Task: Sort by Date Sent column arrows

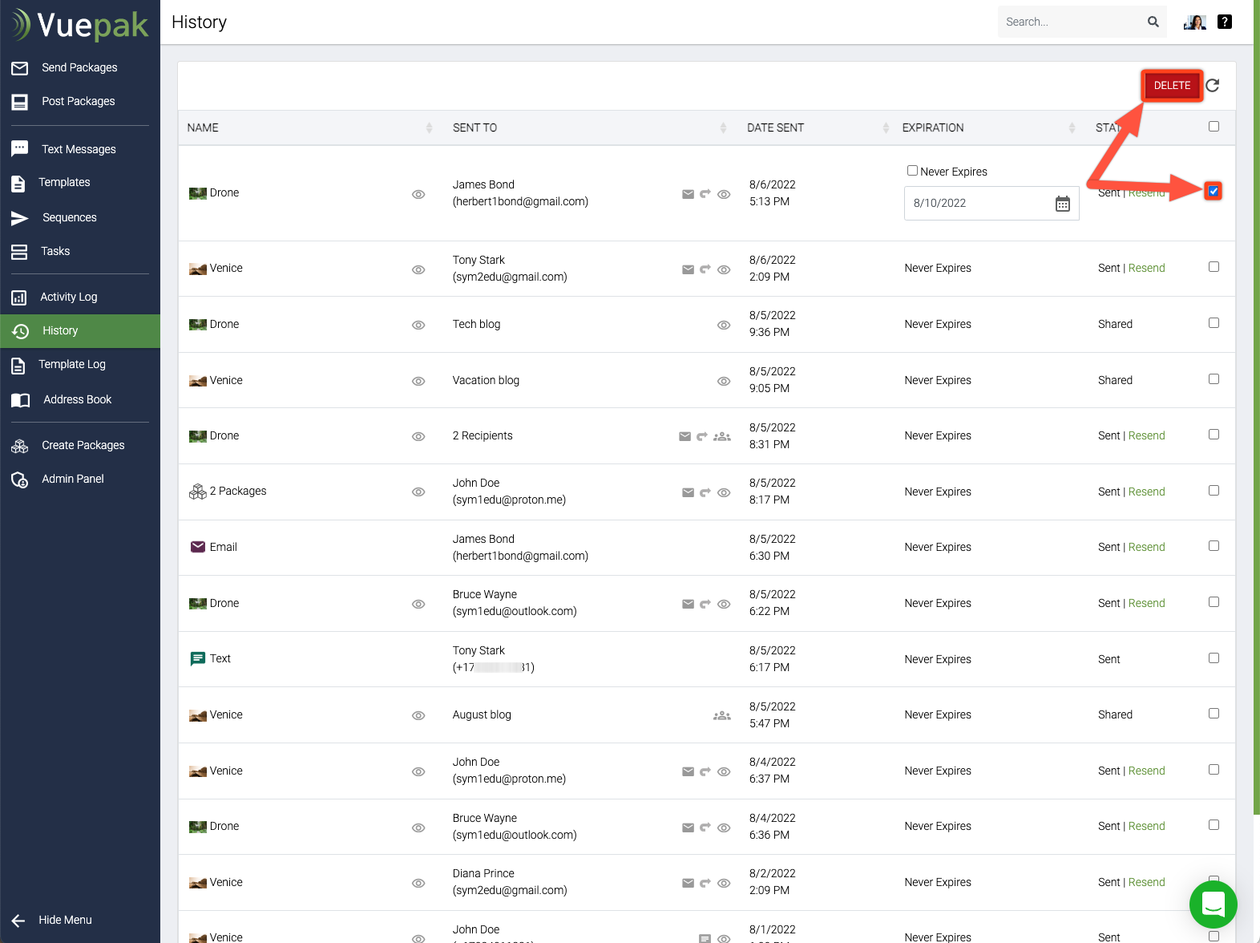Action: [x=886, y=128]
